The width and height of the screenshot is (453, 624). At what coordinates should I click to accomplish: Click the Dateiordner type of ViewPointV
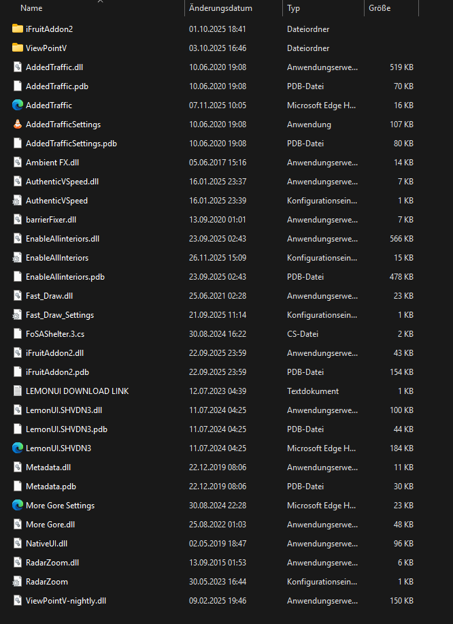pyautogui.click(x=308, y=48)
